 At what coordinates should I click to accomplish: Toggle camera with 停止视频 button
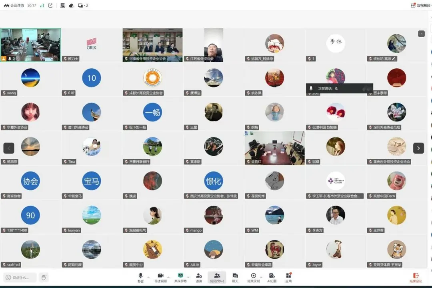tap(160, 277)
